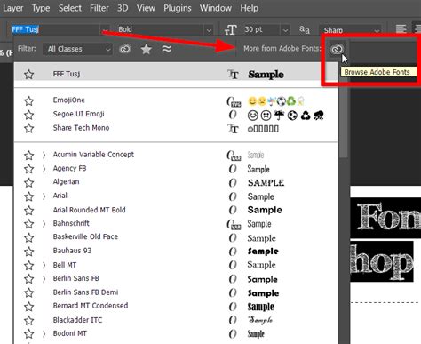Viewport: 421px width, 344px height.
Task: Star the Algerian font
Action: (28, 182)
